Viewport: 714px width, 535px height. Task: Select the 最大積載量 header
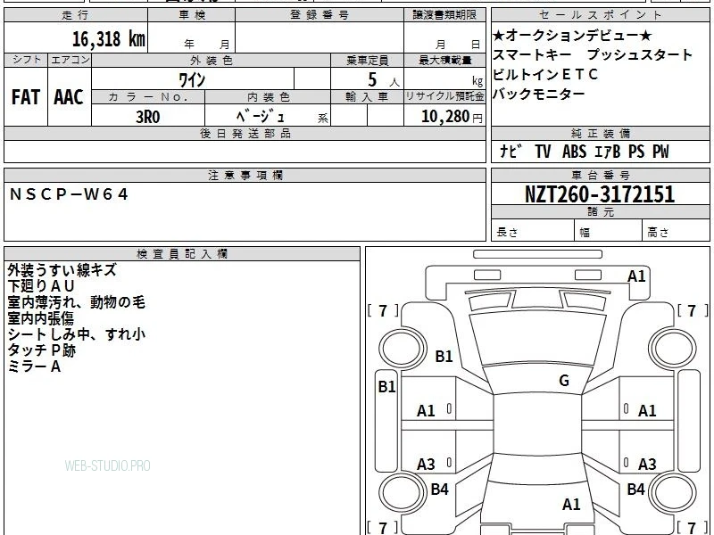(444, 60)
